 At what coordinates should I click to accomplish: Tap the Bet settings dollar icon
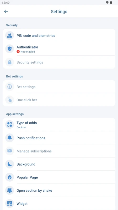click(x=10, y=87)
